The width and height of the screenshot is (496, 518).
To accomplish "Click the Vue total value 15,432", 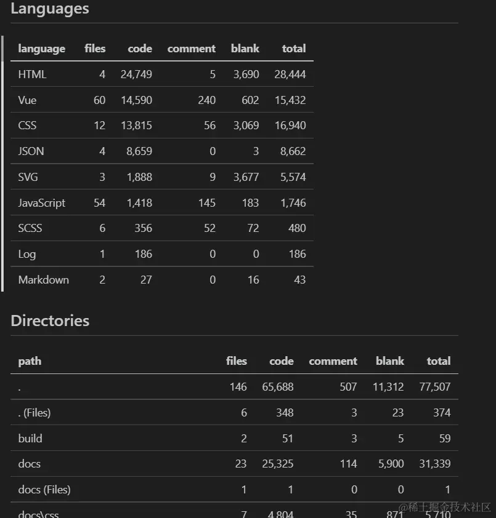I will point(290,100).
